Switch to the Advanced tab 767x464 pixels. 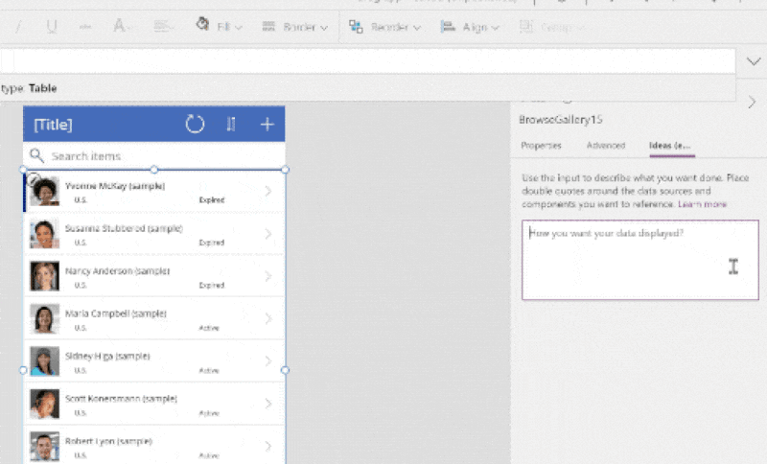(x=606, y=145)
